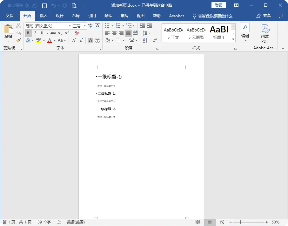Viewport: 288px width, 226px height.
Task: Switch to the References tab
Action: [92, 16]
